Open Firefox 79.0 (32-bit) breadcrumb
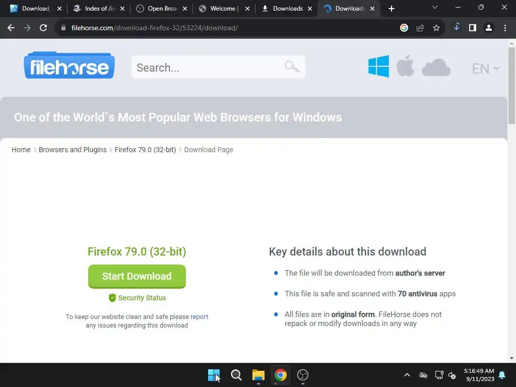The width and height of the screenshot is (516, 387). point(145,150)
